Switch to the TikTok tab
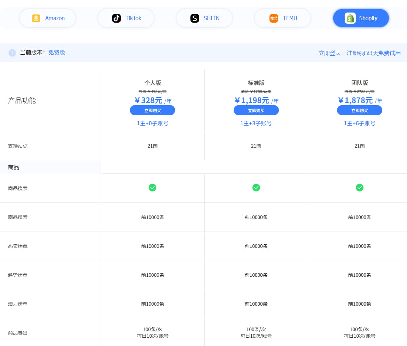 [126, 18]
